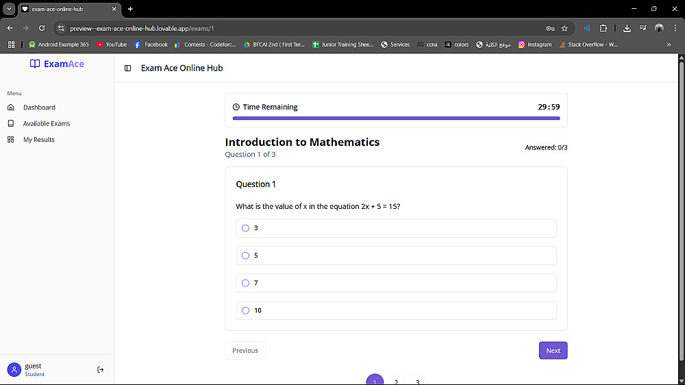Click the guest user avatar

pyautogui.click(x=14, y=370)
